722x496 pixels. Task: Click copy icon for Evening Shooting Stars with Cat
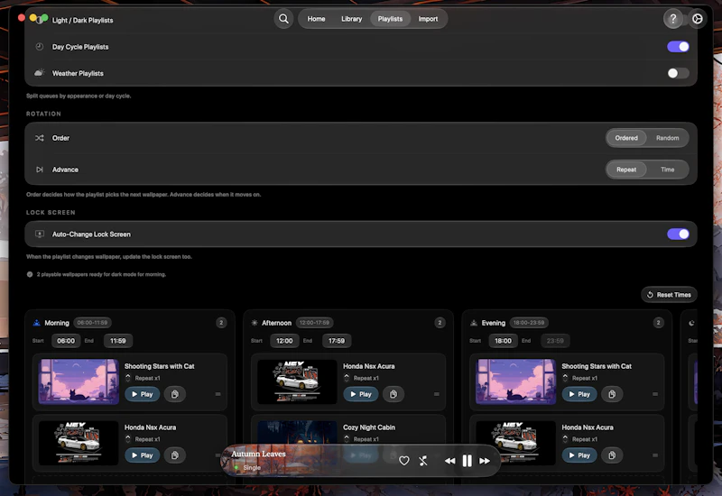[x=612, y=394]
